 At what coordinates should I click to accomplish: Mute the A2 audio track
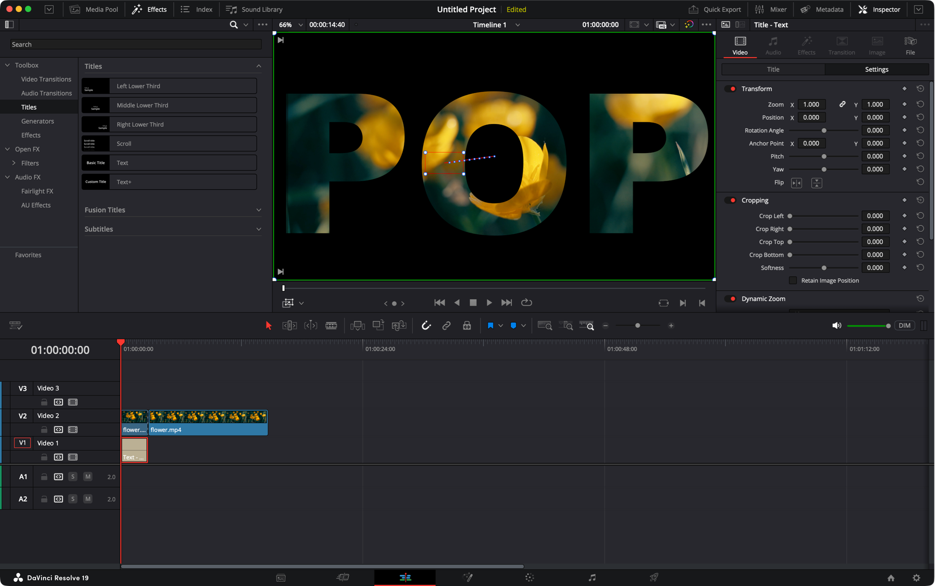[x=87, y=499]
